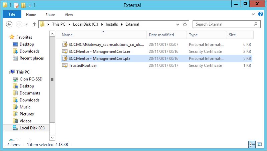The height and width of the screenshot is (151, 267).
Task: Switch to the View ribbon tab
Action: click(x=69, y=15)
